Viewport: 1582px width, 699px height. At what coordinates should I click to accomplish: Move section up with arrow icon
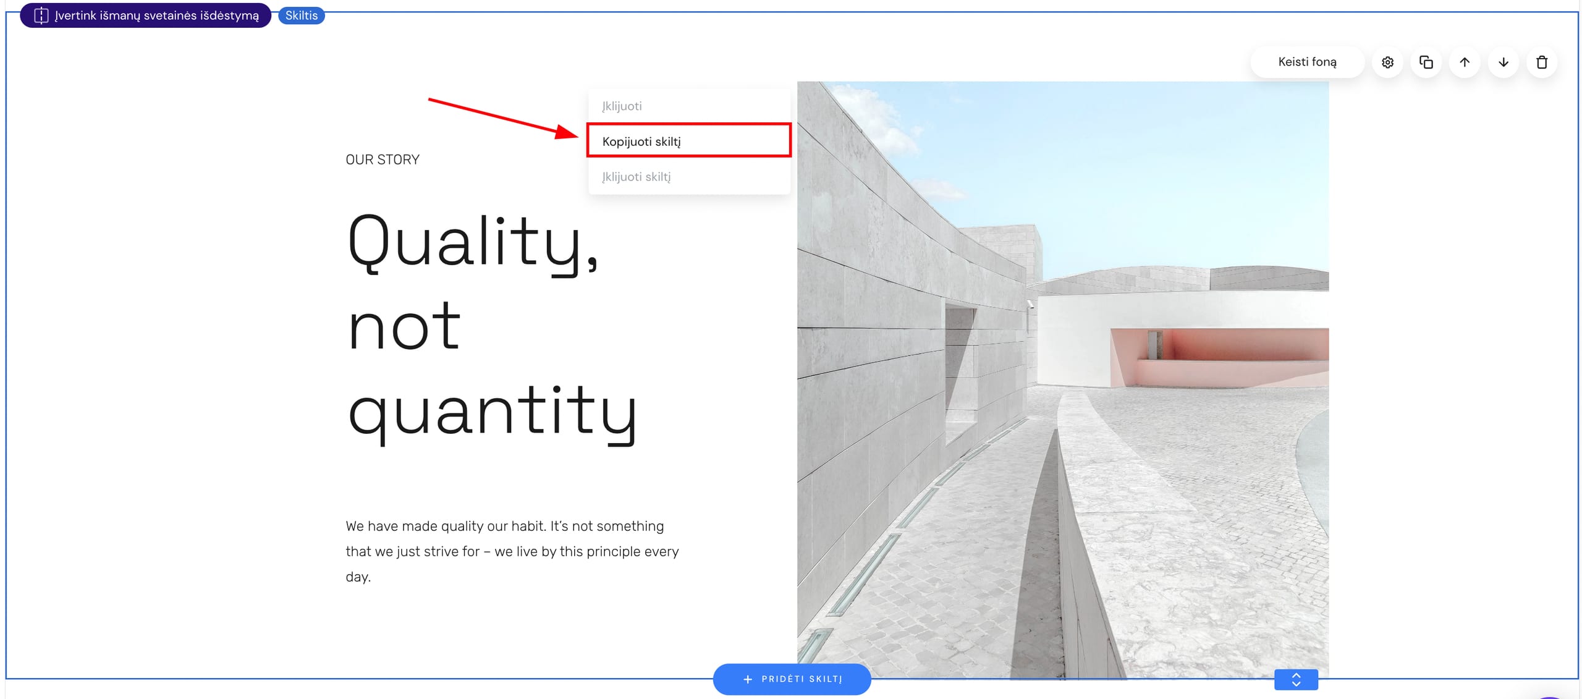(1465, 62)
